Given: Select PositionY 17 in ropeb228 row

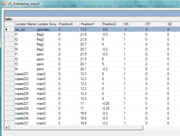Looking at the screenshot, I should tap(90, 108).
